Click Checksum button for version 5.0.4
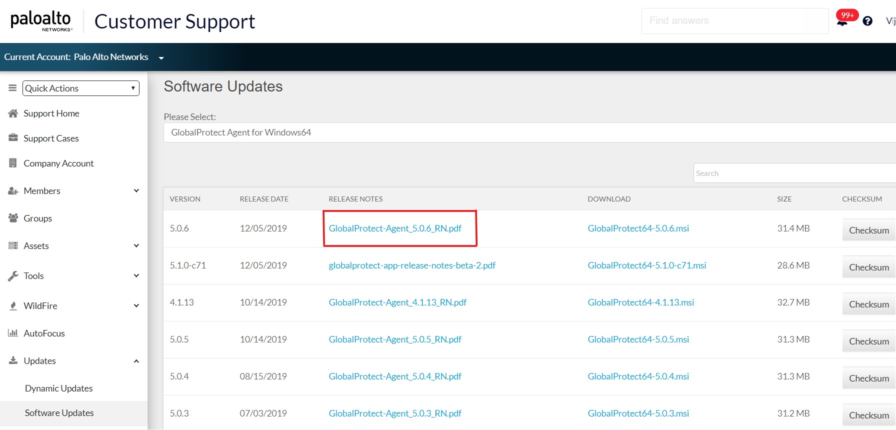The height and width of the screenshot is (430, 896). 869,378
